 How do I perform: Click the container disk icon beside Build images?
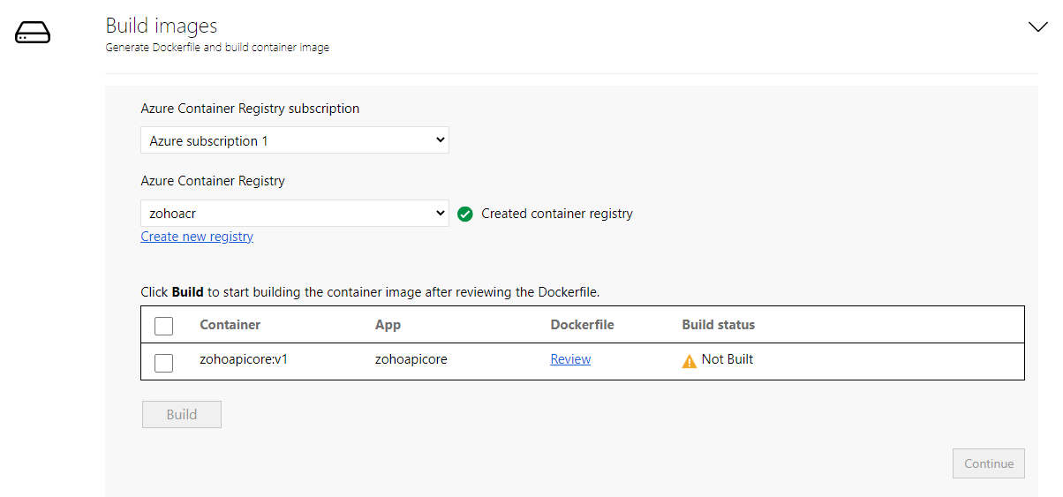[x=33, y=34]
